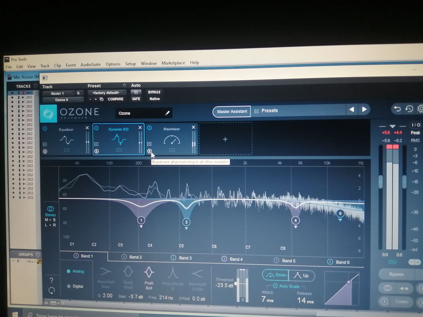Open the insert position b selector
Viewport: 423px width, 317px height.
click(80, 93)
